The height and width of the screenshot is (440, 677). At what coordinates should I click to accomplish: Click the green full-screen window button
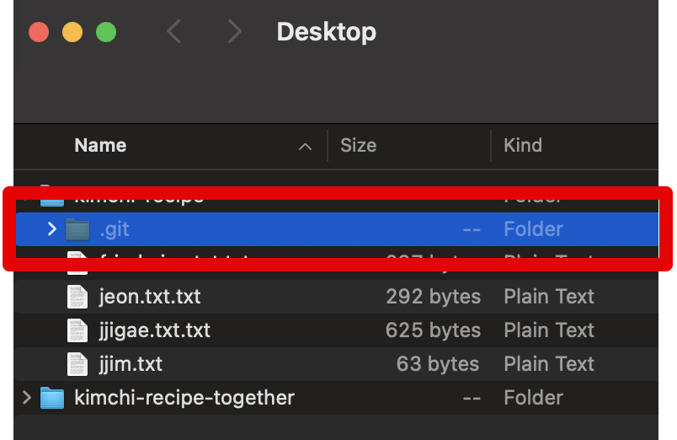[106, 33]
